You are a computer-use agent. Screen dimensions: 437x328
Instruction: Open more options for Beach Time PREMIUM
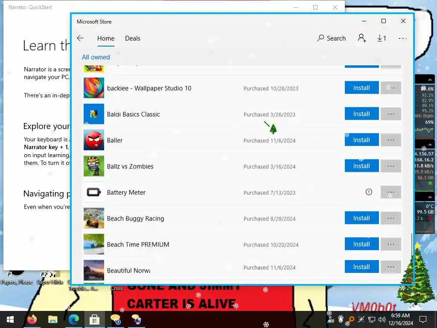(x=391, y=244)
